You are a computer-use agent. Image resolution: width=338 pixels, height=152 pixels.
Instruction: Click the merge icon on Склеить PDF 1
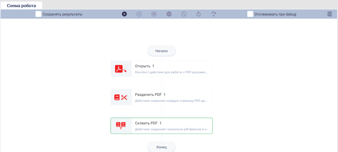click(121, 126)
